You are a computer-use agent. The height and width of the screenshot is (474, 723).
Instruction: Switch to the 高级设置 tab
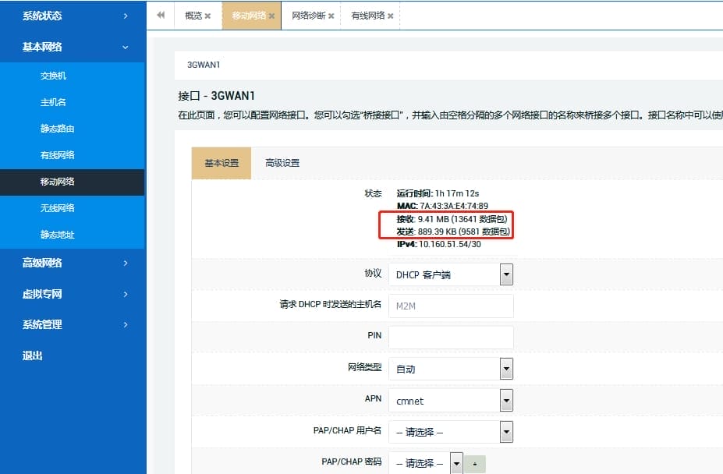click(282, 164)
